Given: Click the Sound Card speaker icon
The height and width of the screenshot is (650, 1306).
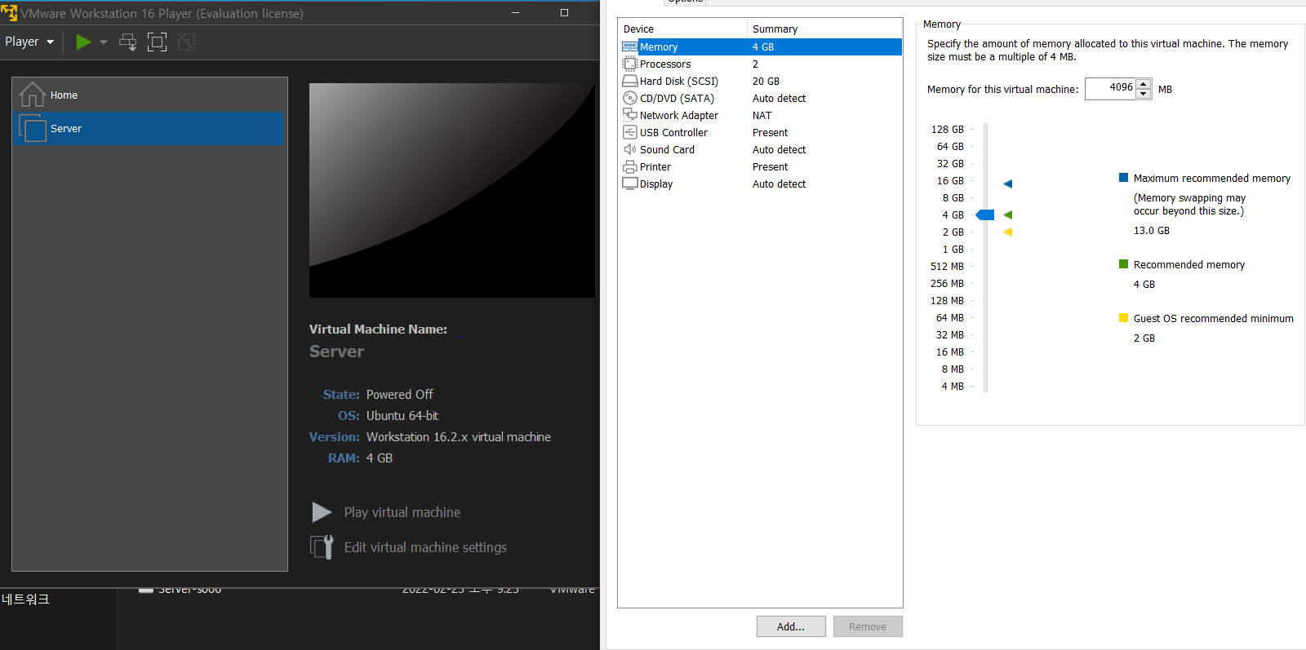Looking at the screenshot, I should pyautogui.click(x=630, y=149).
